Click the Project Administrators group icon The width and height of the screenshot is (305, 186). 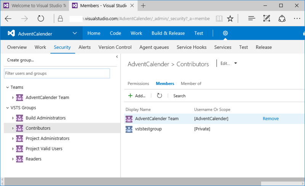click(19, 139)
